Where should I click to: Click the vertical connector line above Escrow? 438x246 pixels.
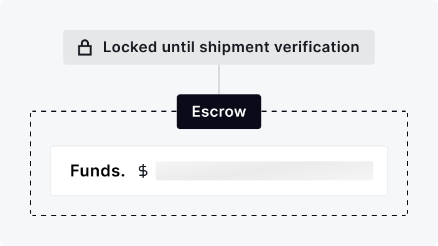pyautogui.click(x=219, y=80)
